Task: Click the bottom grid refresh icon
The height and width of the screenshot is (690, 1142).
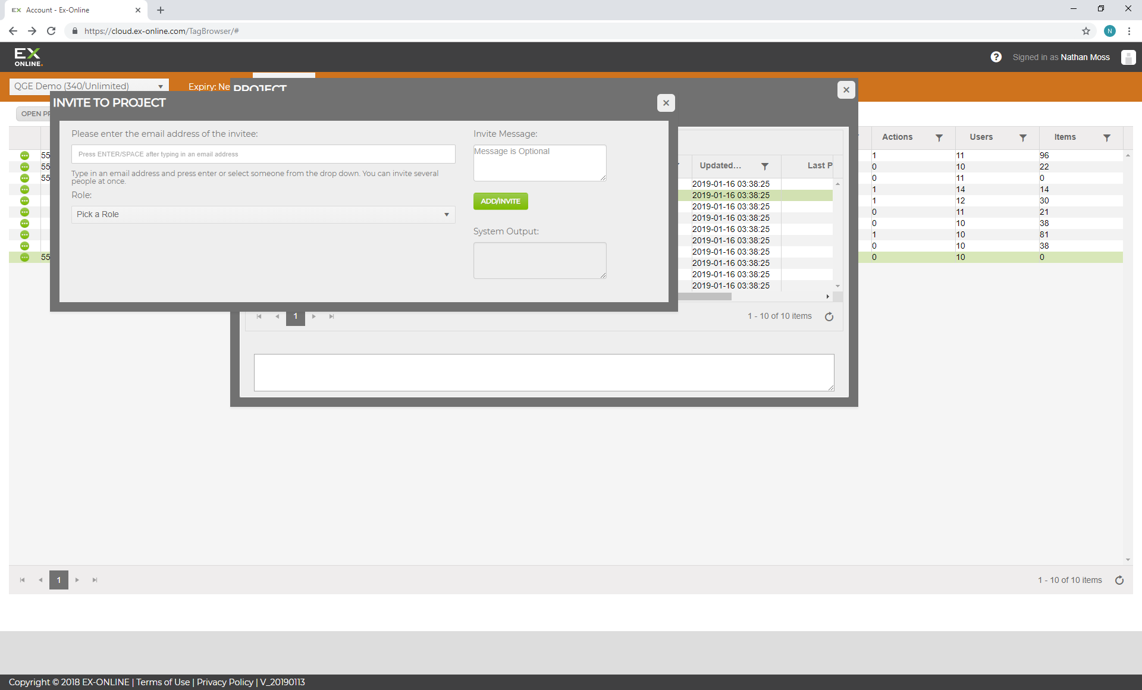Action: click(1119, 580)
